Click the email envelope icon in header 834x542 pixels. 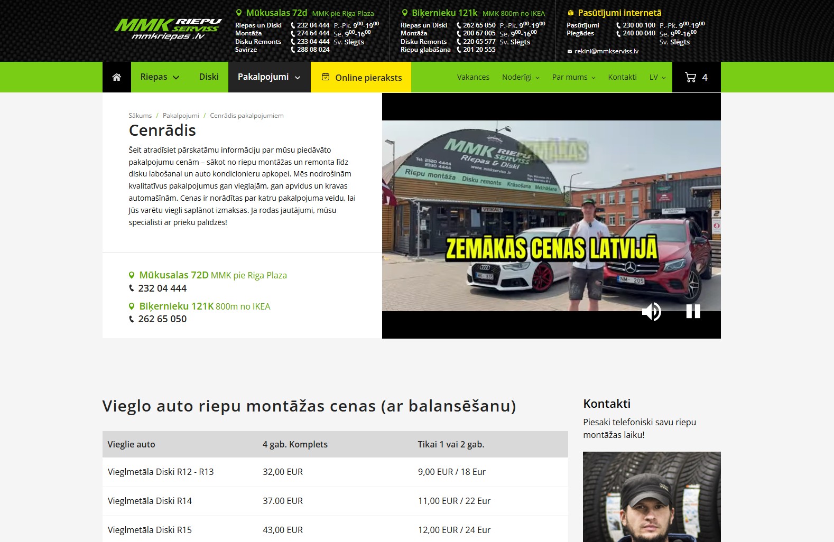tap(570, 51)
